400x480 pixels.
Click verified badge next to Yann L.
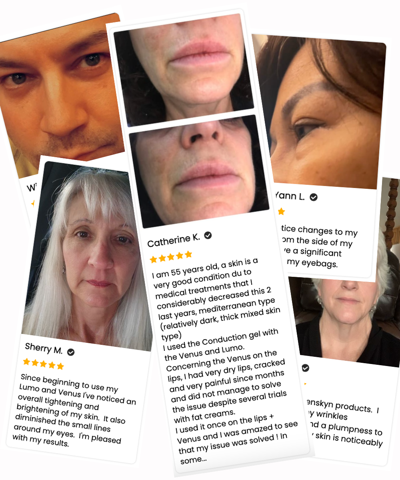314,197
